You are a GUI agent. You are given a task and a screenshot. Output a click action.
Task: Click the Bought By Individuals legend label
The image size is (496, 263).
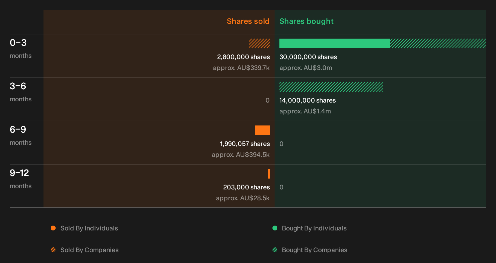pos(314,228)
